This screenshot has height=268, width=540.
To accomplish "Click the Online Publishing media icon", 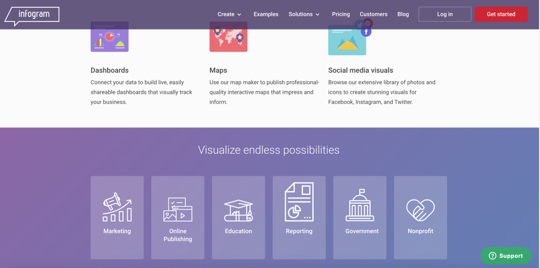I will click(x=178, y=209).
